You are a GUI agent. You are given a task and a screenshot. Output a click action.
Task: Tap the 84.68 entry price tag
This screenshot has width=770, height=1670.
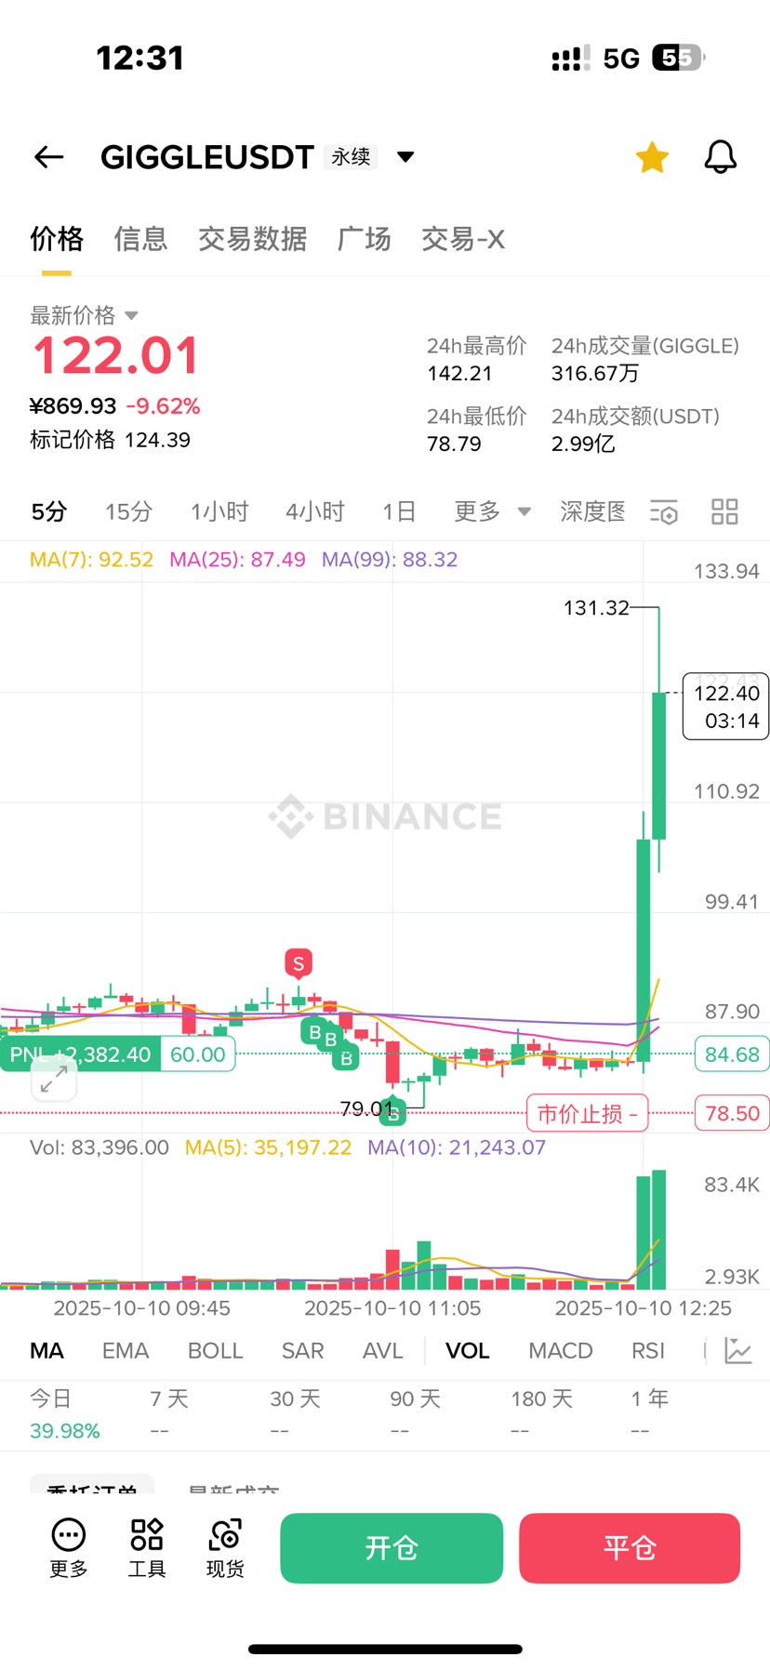tap(732, 1054)
